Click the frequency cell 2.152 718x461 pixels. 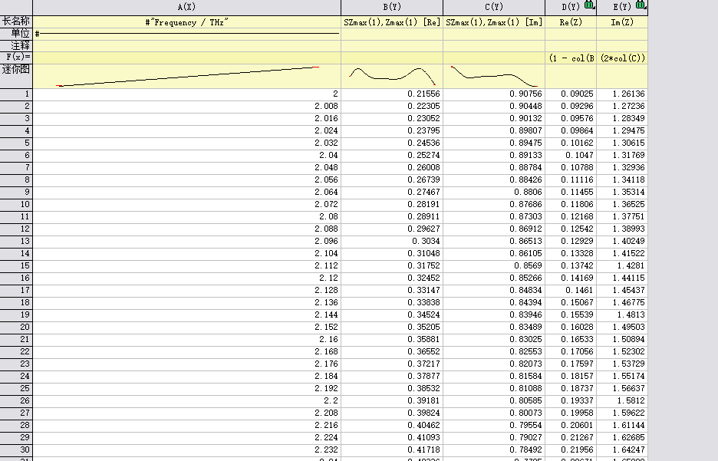coord(187,328)
